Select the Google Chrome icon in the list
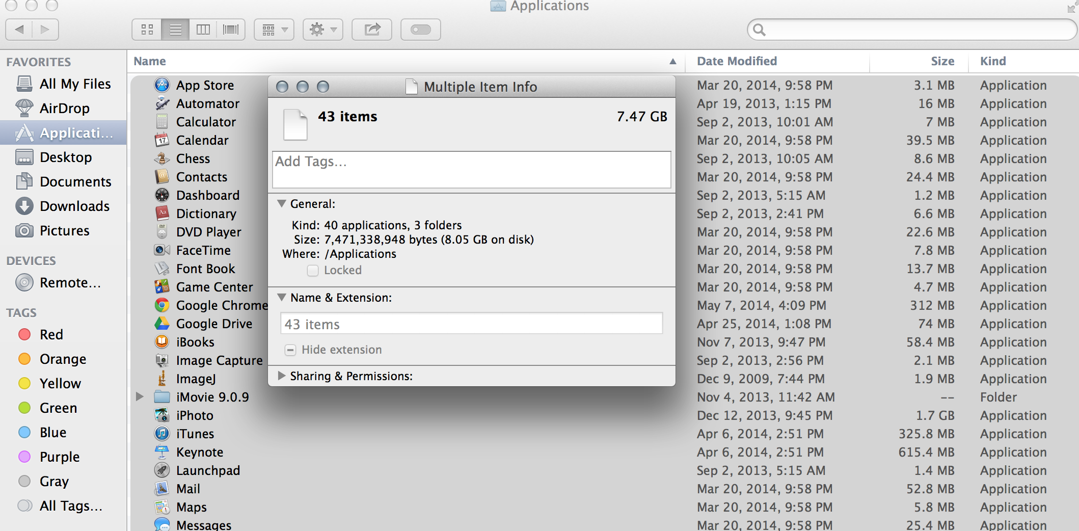Screen dimensions: 1079x531 (x=162, y=305)
